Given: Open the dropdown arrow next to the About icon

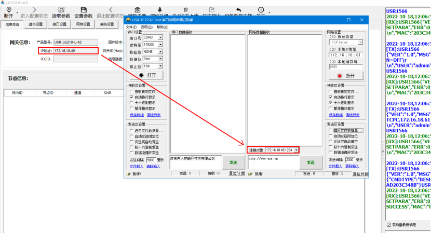Looking at the screenshot, I should point(269,12).
